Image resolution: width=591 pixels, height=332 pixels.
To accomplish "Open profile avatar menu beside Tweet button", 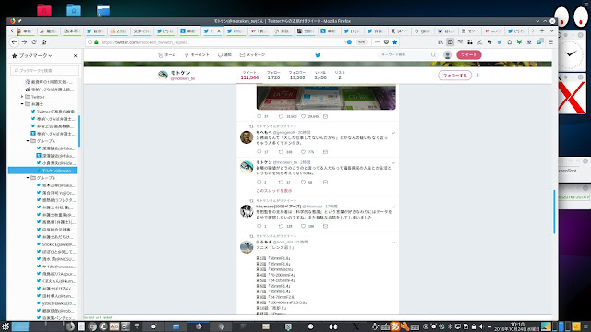I will (x=447, y=55).
